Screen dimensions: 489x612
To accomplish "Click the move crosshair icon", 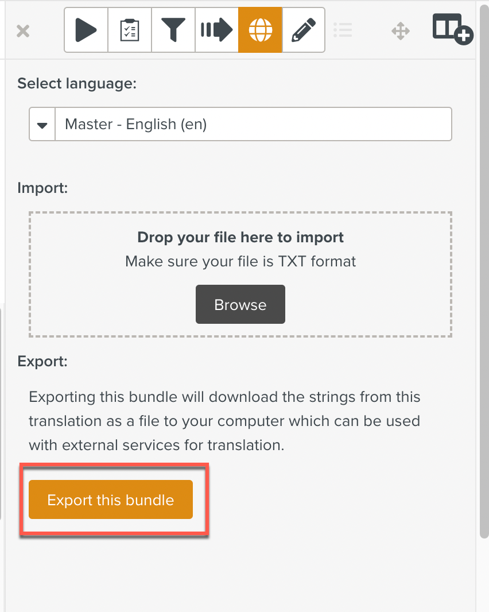I will pos(401,30).
